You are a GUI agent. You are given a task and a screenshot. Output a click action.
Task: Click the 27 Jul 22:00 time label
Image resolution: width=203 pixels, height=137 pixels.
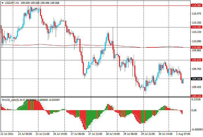pyautogui.click(x=95, y=134)
